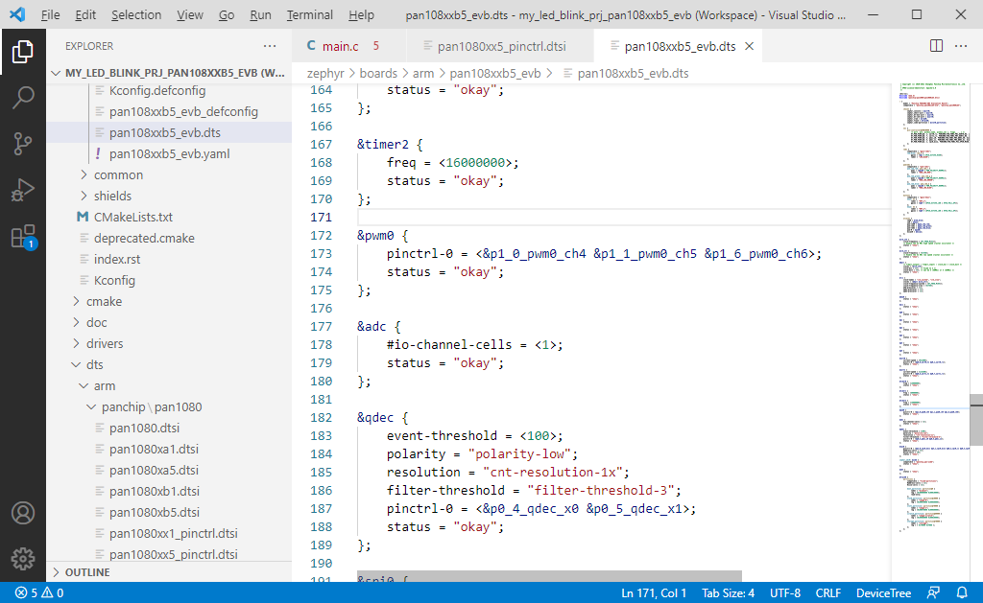Open the Manage gear icon
The height and width of the screenshot is (603, 983).
[23, 559]
